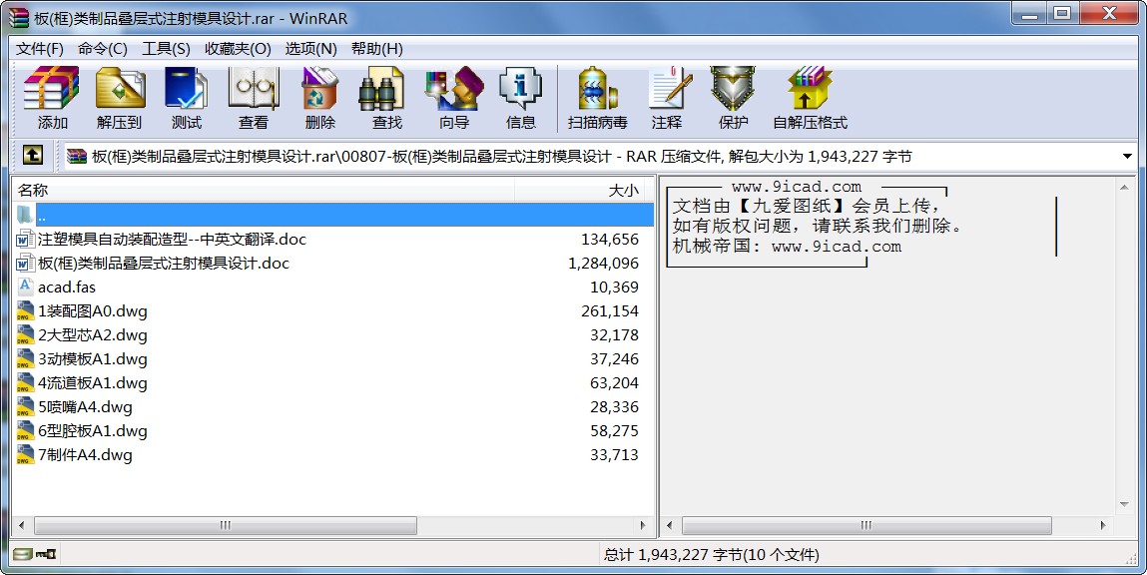This screenshot has height=575, width=1147.
Task: Show archive Info (信息) icon
Action: [x=520, y=98]
